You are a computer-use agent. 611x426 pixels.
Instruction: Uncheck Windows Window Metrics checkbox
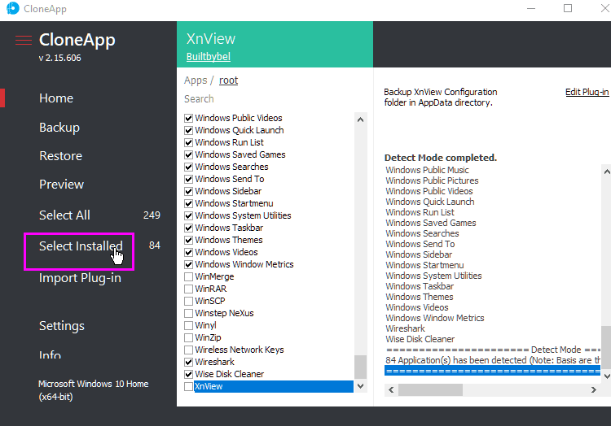click(189, 264)
